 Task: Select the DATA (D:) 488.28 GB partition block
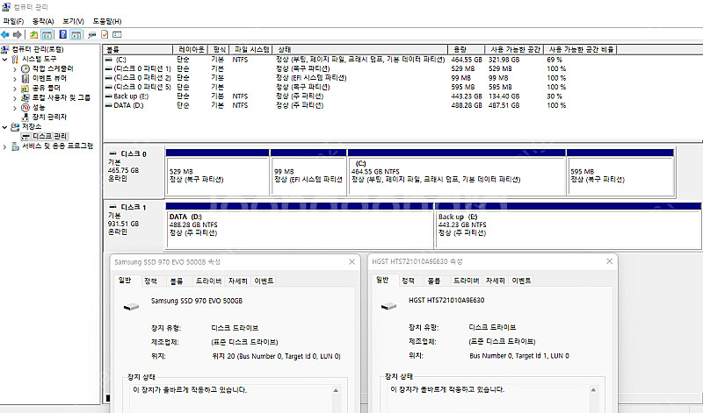[300, 225]
